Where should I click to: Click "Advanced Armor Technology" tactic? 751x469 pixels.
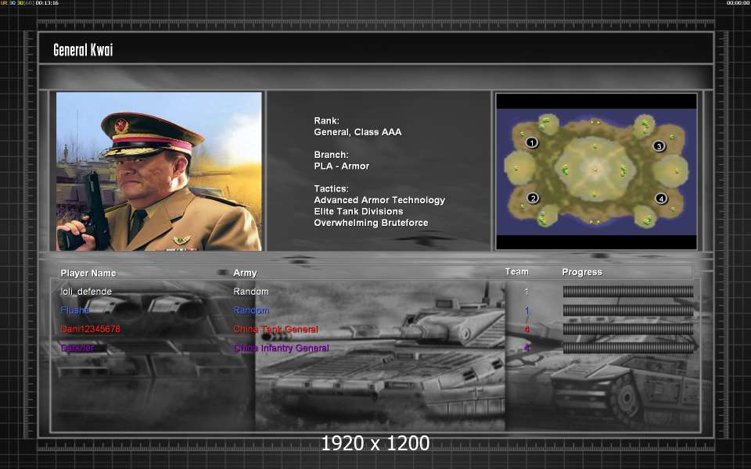coord(379,200)
